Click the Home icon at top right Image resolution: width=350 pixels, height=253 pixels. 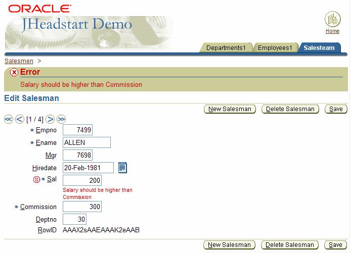pyautogui.click(x=332, y=20)
